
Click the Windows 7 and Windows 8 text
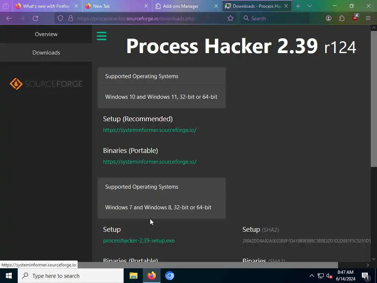[158, 207]
